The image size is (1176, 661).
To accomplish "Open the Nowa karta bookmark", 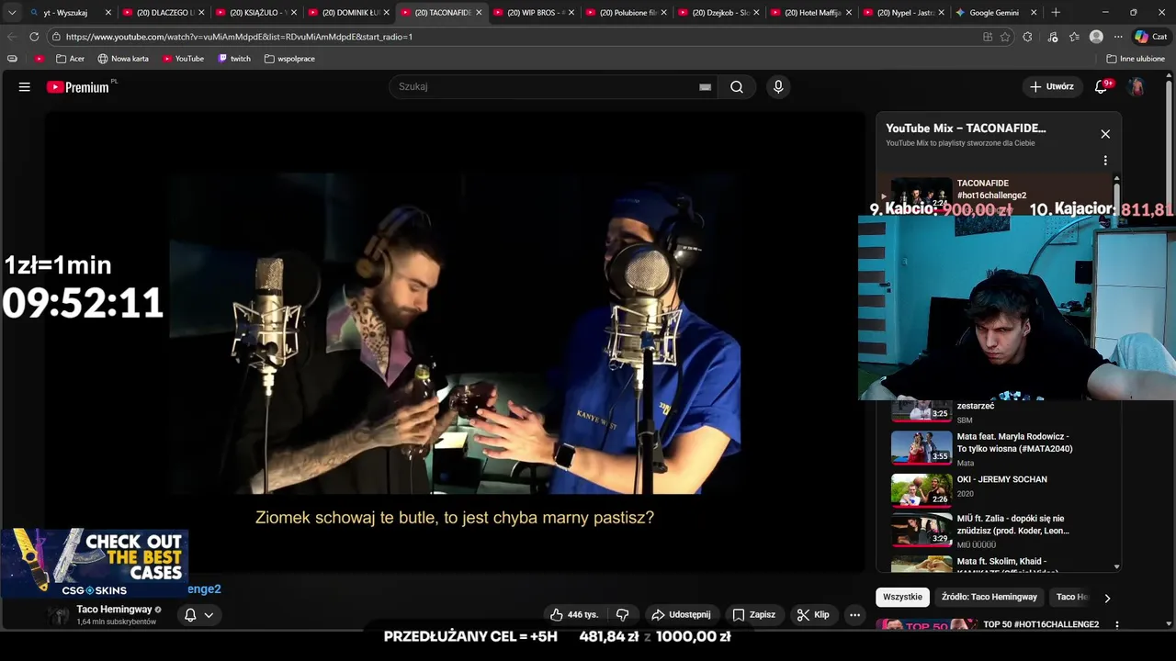I will pyautogui.click(x=123, y=59).
